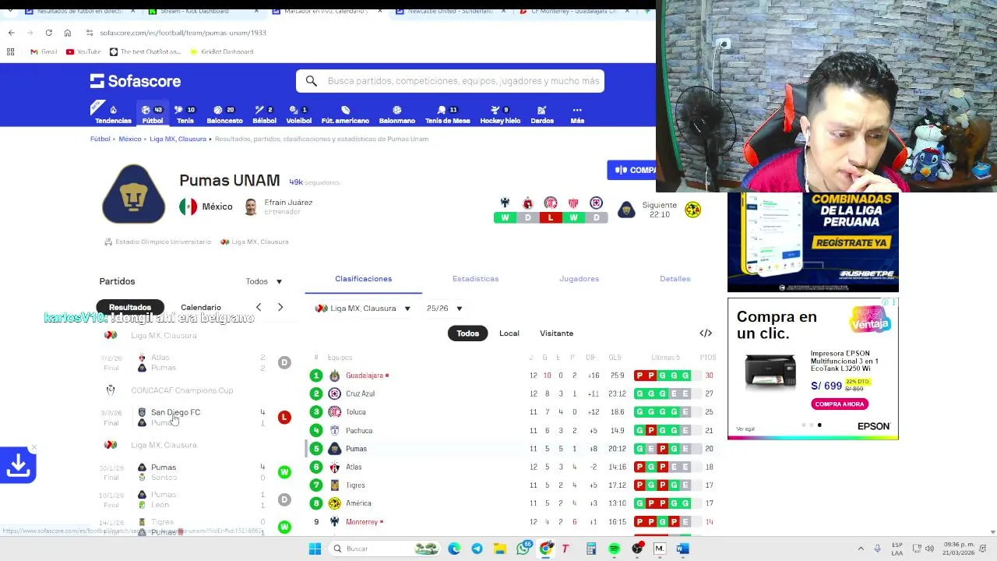Click Registrate Ya on Rushbet ad
Screen dimensions: 997x561
[852, 243]
